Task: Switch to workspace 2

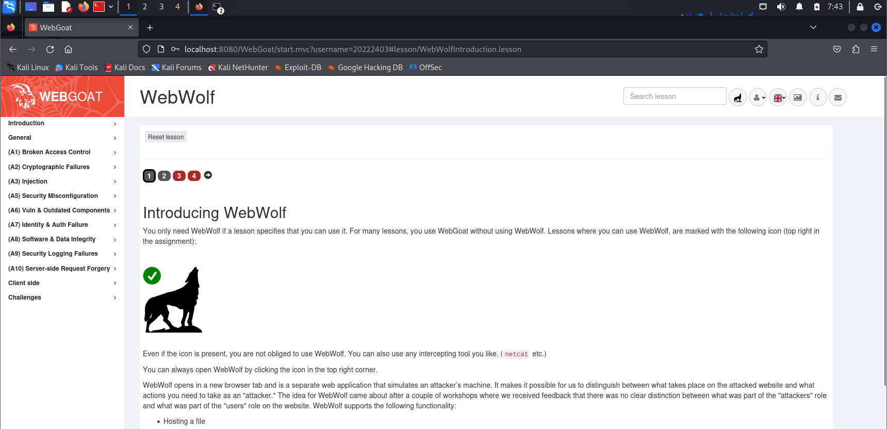Action: [145, 7]
